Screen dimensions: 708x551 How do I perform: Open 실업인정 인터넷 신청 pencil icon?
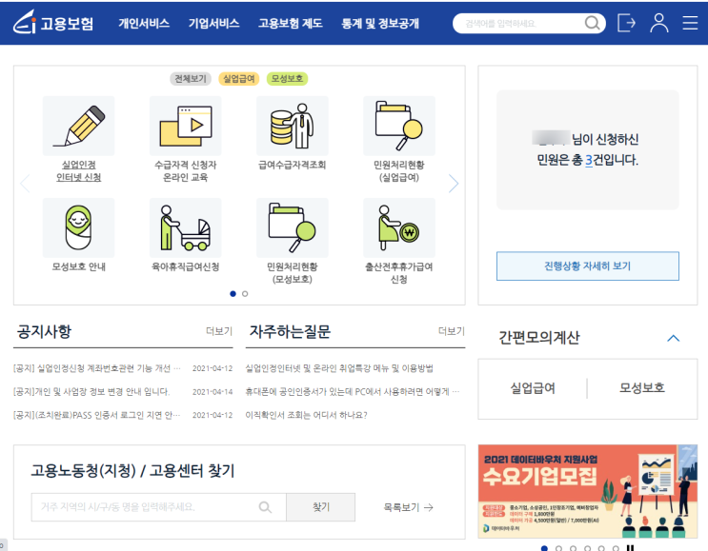pyautogui.click(x=78, y=126)
